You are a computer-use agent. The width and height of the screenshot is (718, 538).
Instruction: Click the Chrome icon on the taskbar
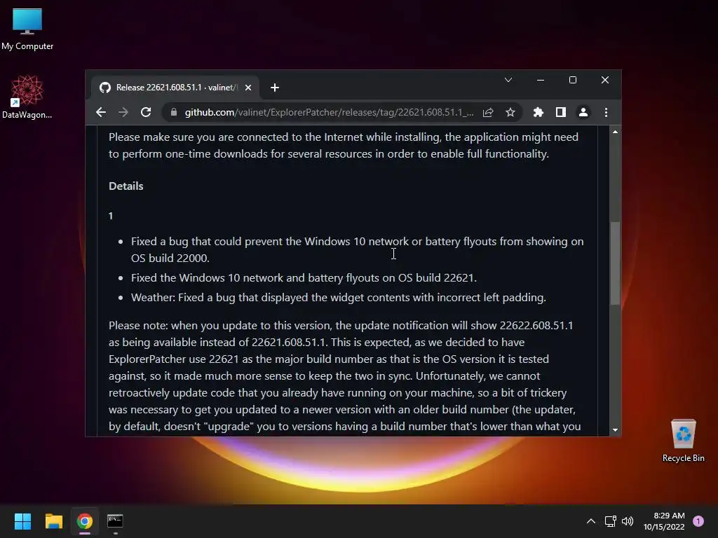tap(85, 521)
